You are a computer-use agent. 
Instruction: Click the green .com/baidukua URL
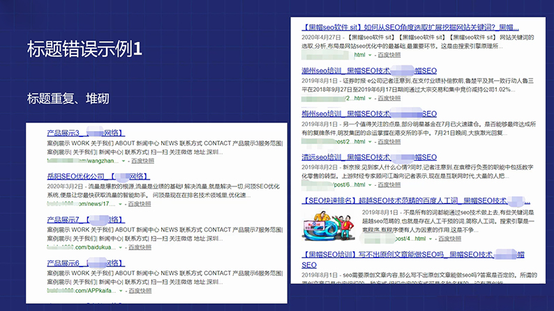click(82, 248)
